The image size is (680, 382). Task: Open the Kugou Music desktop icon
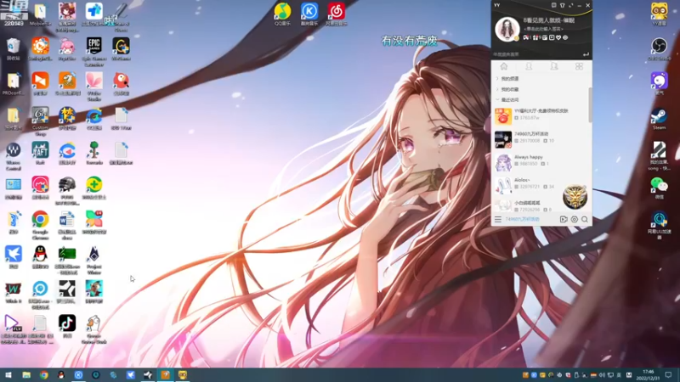point(309,14)
